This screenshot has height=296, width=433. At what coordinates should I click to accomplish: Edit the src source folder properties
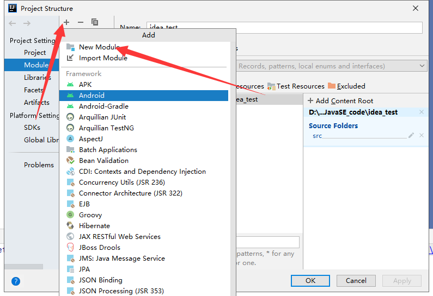(x=411, y=135)
